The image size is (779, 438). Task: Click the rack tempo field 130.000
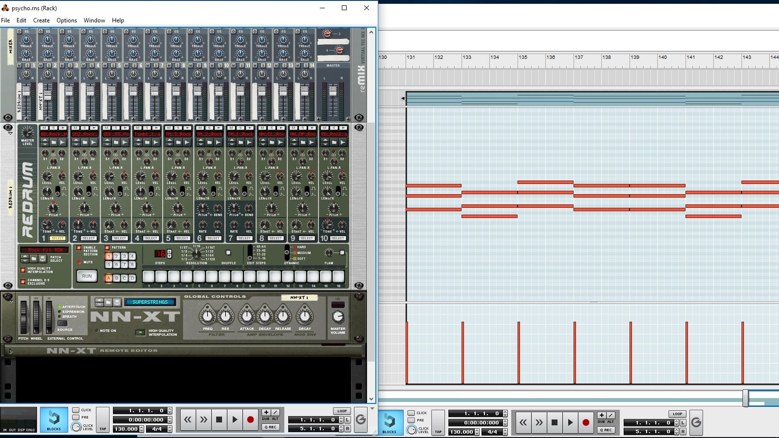(126, 429)
